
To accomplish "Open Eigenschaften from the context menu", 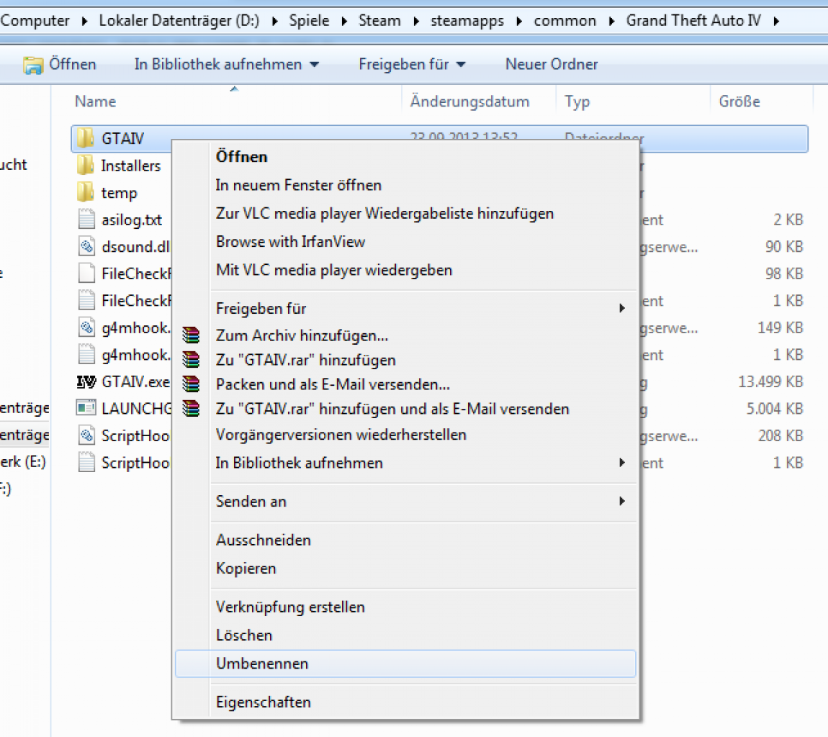I will tap(405, 702).
